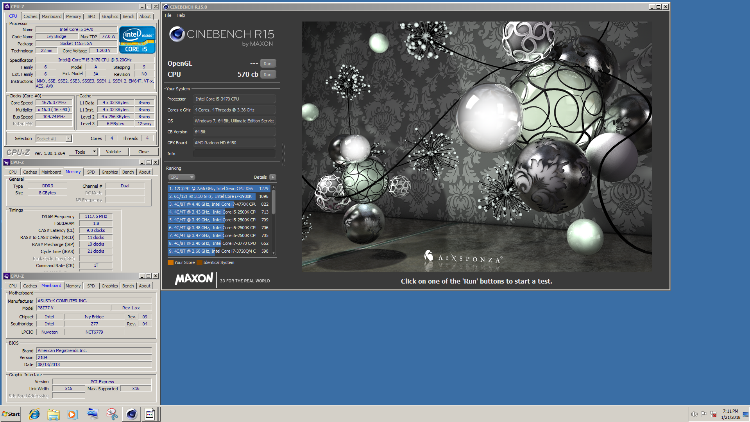Viewport: 750px width, 422px height.
Task: Open the CPU ranking type dropdown
Action: pos(181,177)
